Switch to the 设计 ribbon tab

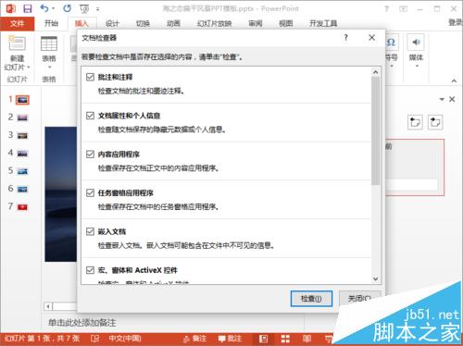pos(112,23)
